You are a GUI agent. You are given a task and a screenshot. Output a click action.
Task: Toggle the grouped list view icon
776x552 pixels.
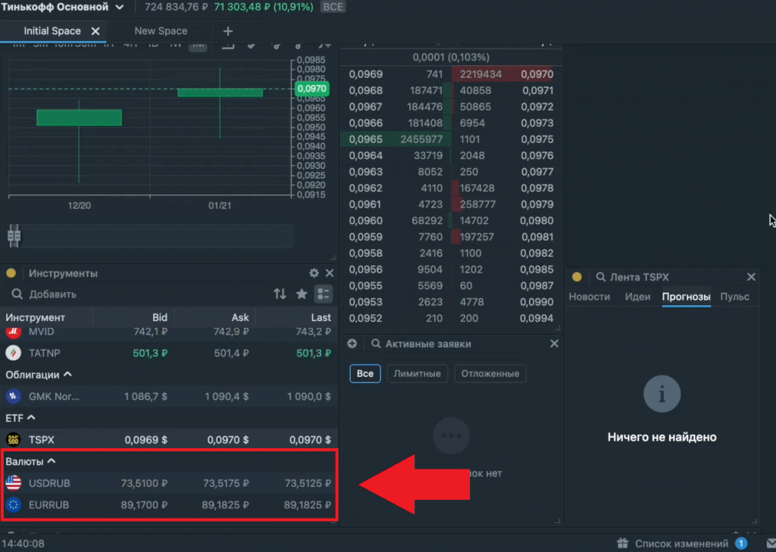coord(323,294)
